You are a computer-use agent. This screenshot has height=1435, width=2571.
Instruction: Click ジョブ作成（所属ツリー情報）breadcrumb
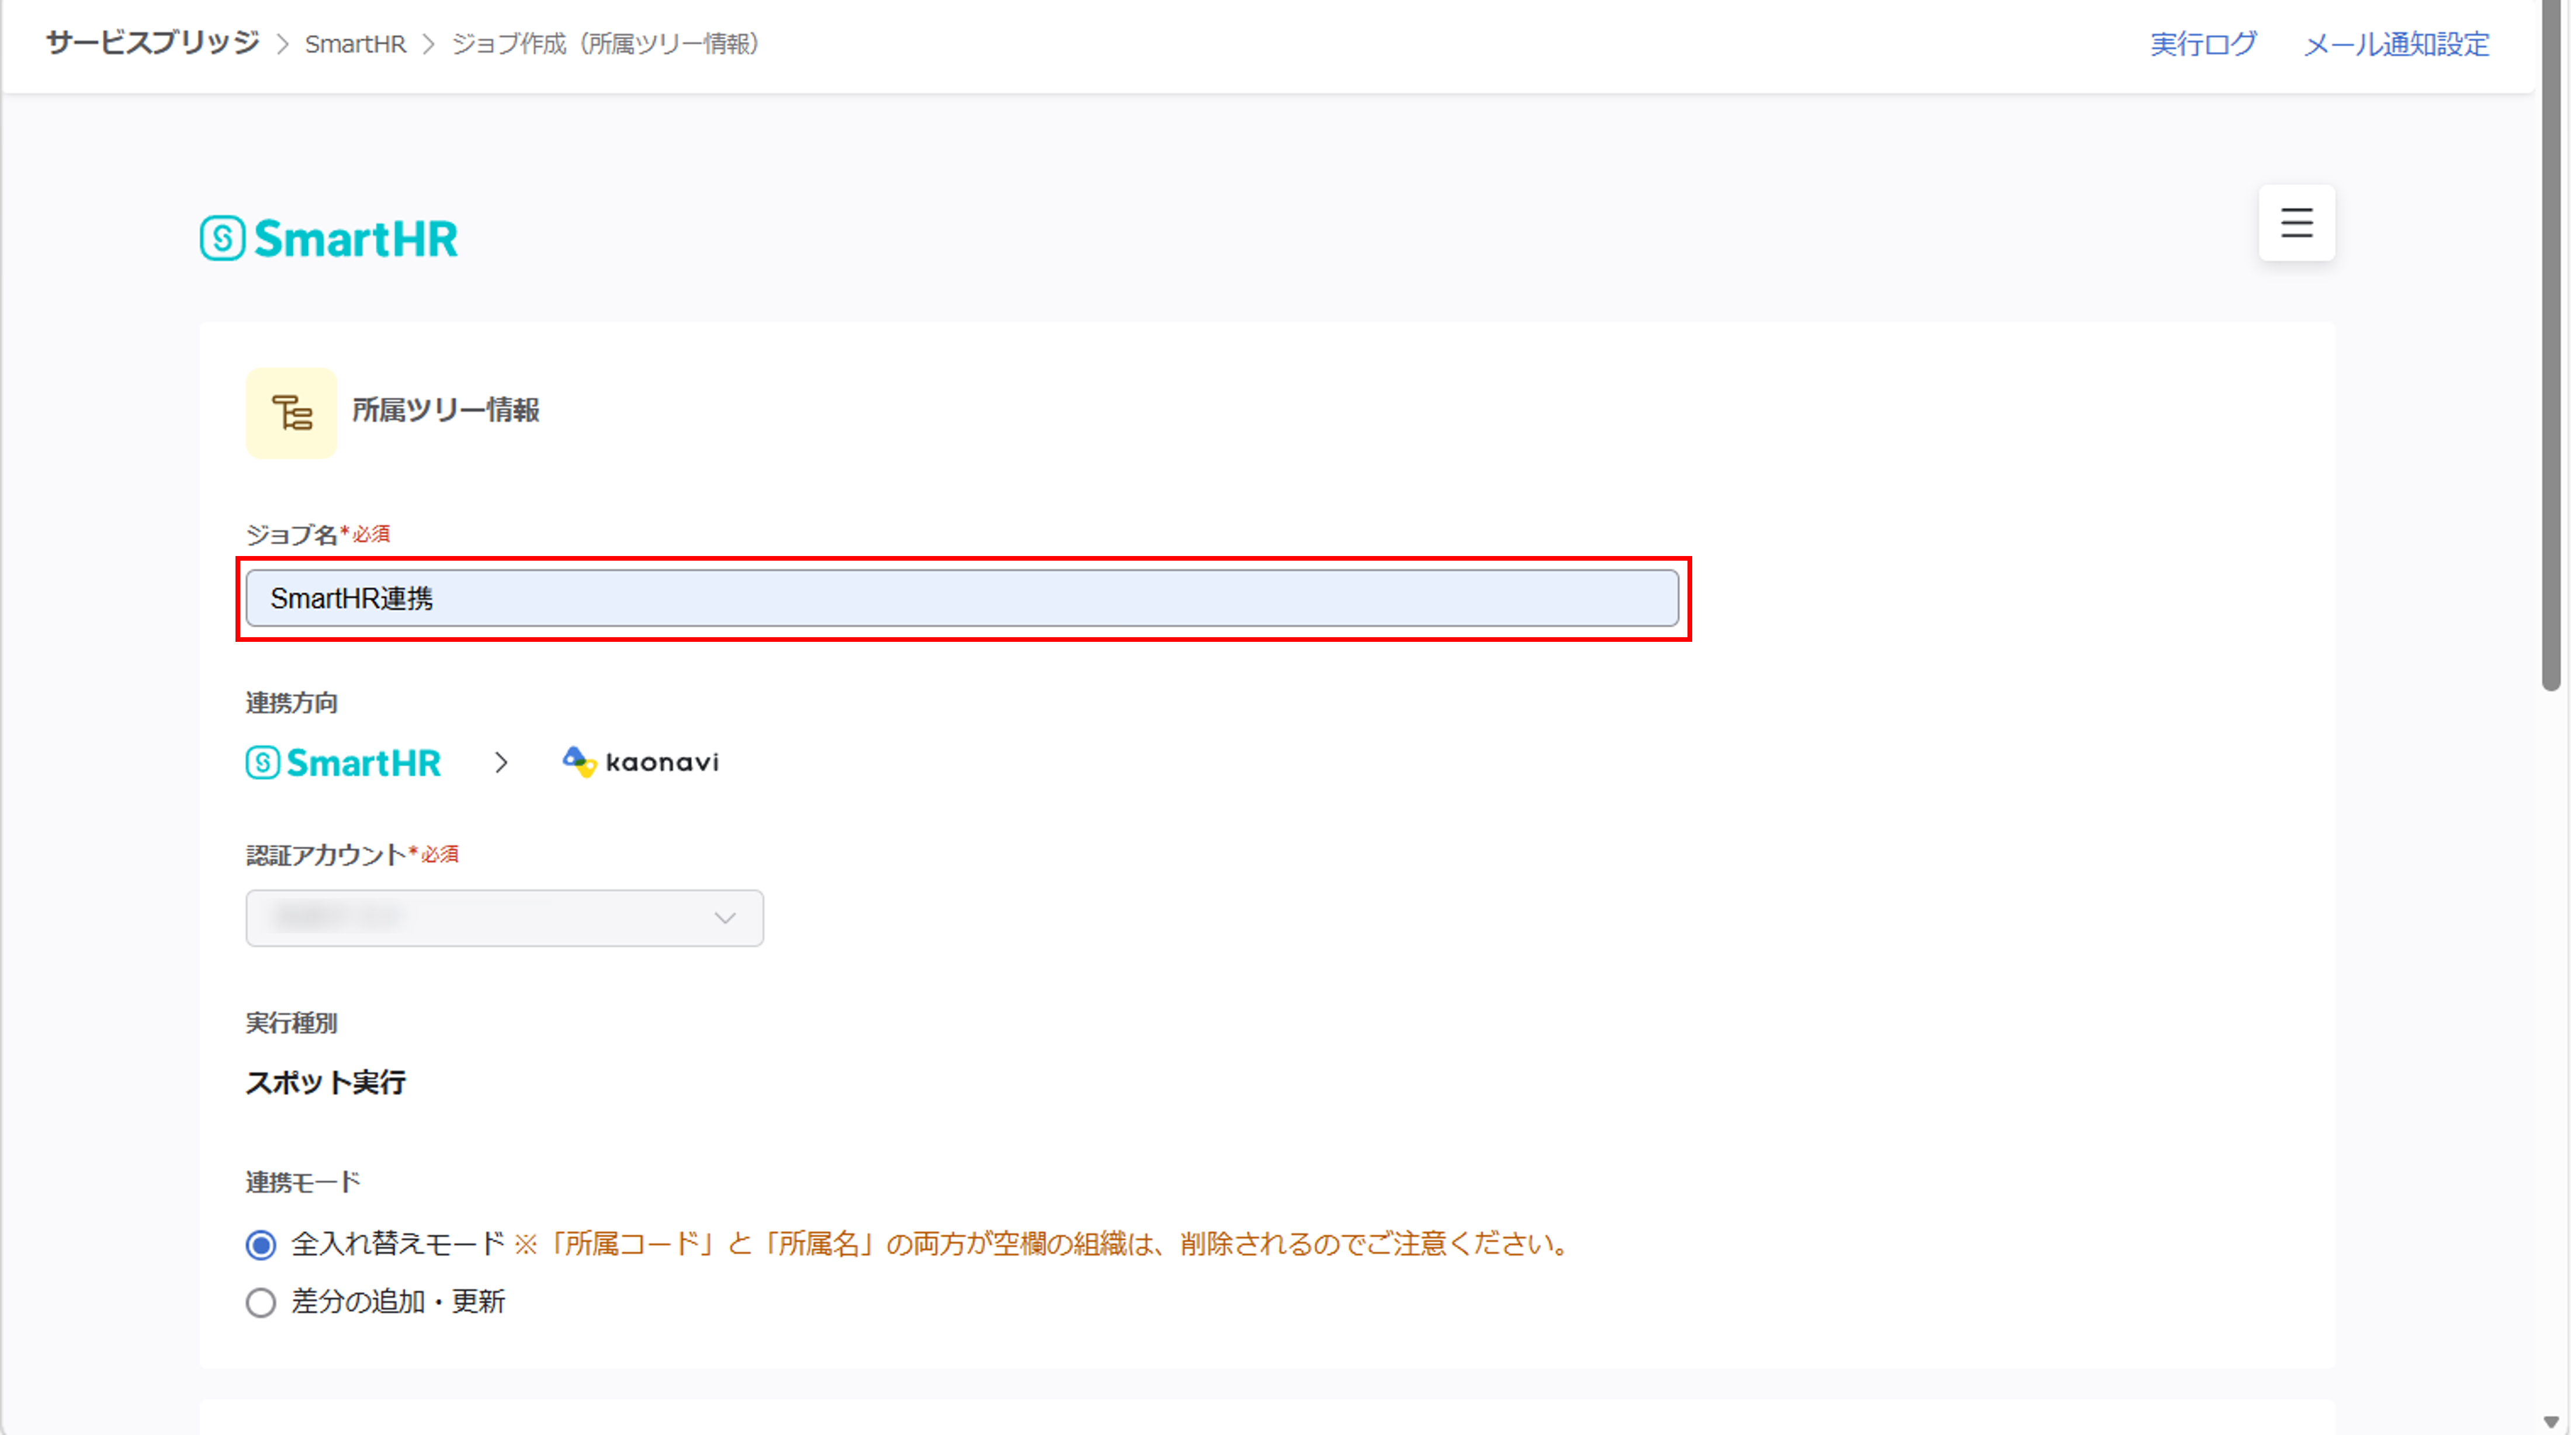point(607,44)
